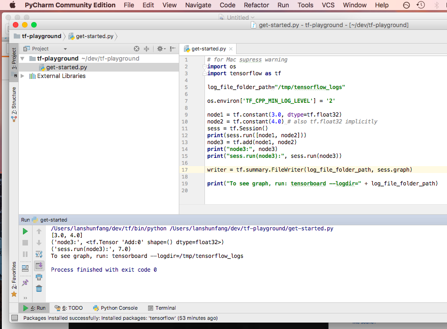
Task: Click Collapse All icon in Project toolbar
Action: (146, 49)
